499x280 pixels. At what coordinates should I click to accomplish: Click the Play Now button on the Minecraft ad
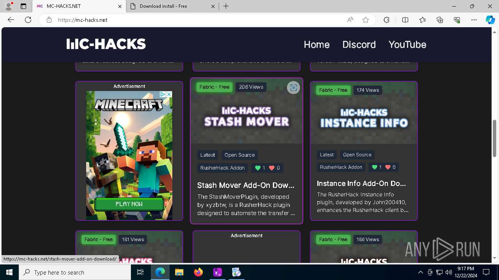pos(129,204)
